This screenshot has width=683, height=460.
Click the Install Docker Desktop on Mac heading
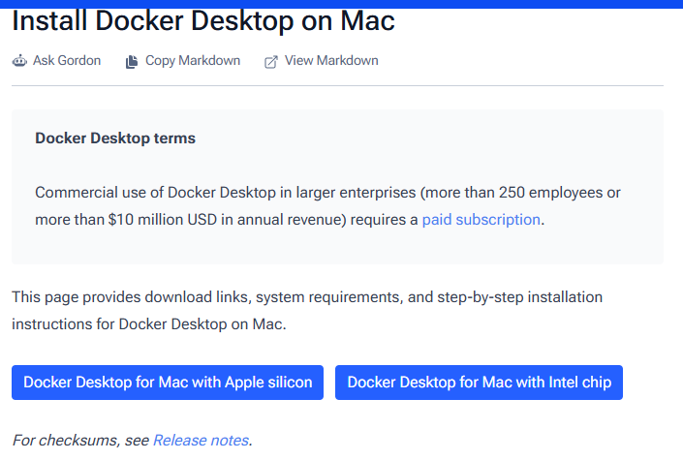pos(203,21)
